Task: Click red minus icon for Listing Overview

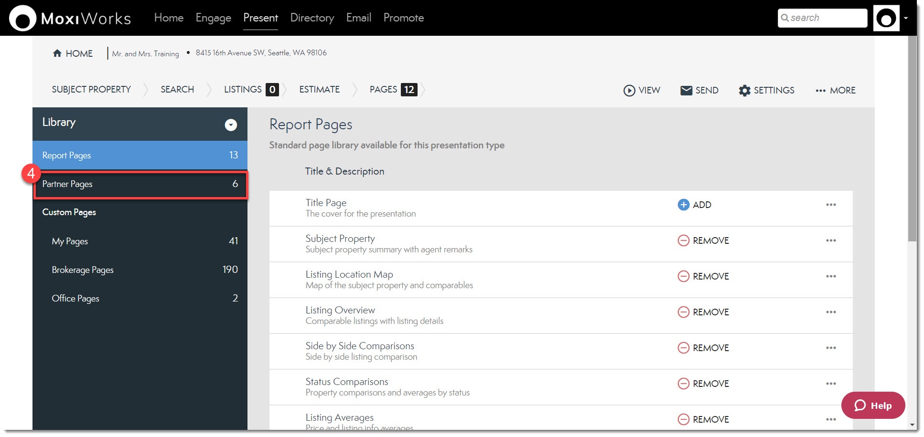Action: (683, 312)
